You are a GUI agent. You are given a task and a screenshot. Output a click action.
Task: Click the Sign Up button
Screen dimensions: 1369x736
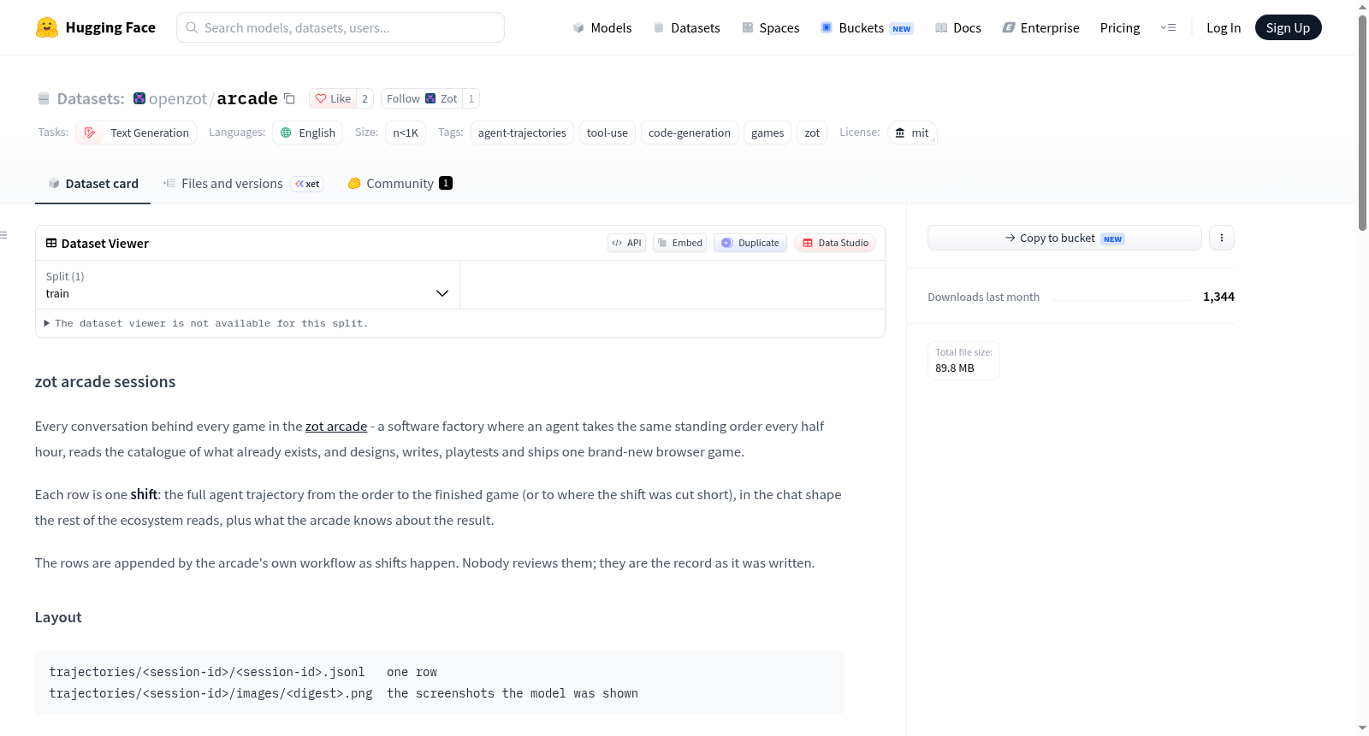tap(1288, 27)
